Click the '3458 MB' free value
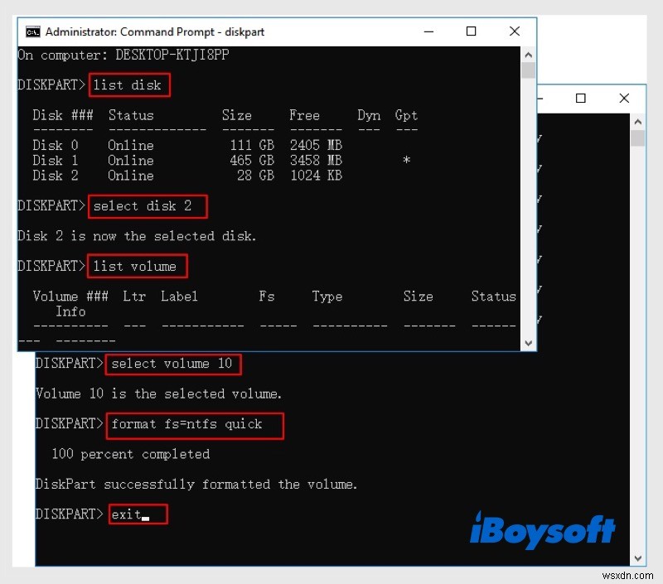The height and width of the screenshot is (584, 663). click(x=316, y=161)
